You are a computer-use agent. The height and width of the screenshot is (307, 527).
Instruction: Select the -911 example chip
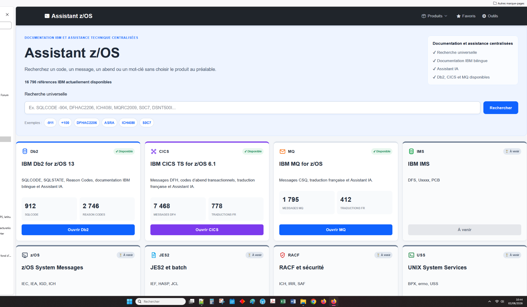click(x=50, y=123)
